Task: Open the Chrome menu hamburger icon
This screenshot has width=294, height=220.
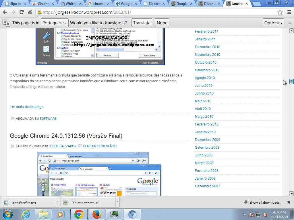Action: 289,12
